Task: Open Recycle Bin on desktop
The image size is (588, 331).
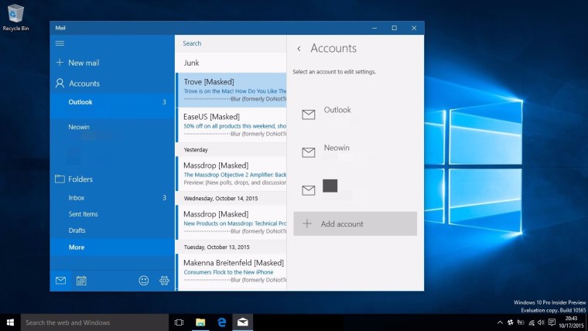Action: pos(15,17)
